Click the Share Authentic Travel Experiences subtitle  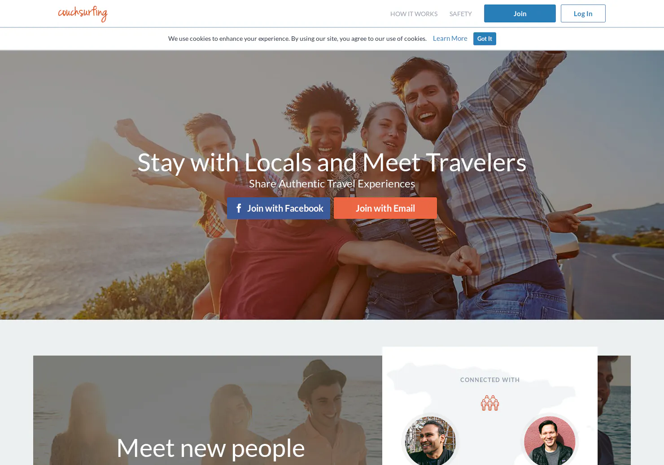[x=332, y=183]
